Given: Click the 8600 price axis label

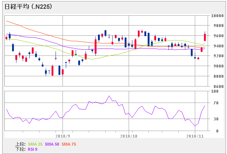Looking at the screenshot, I should (219, 86).
